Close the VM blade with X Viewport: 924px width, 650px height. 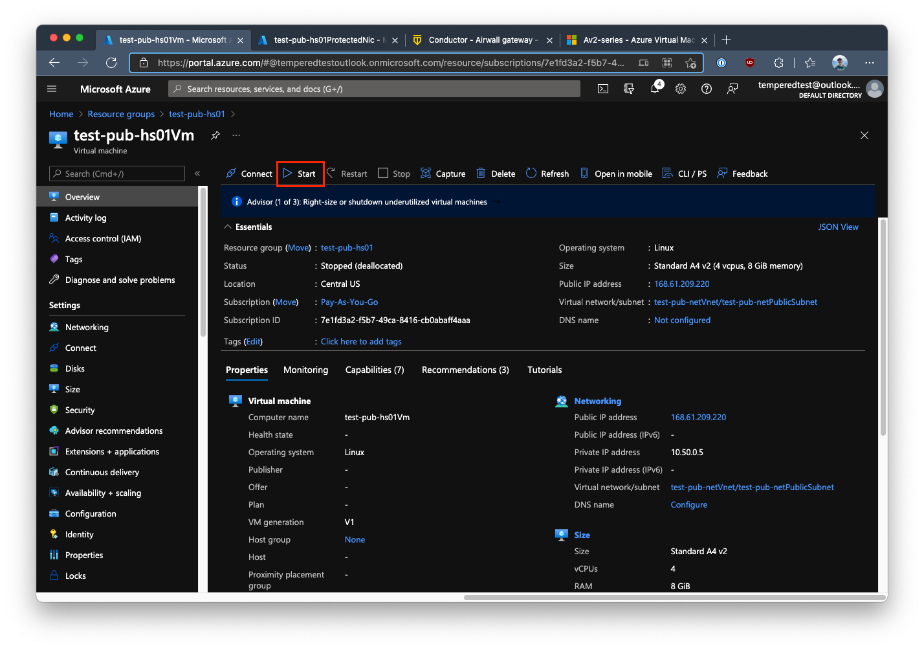[864, 135]
